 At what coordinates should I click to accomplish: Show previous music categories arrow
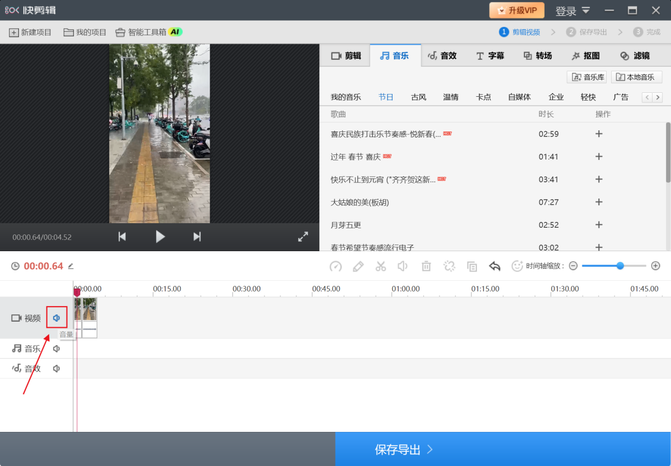647,97
